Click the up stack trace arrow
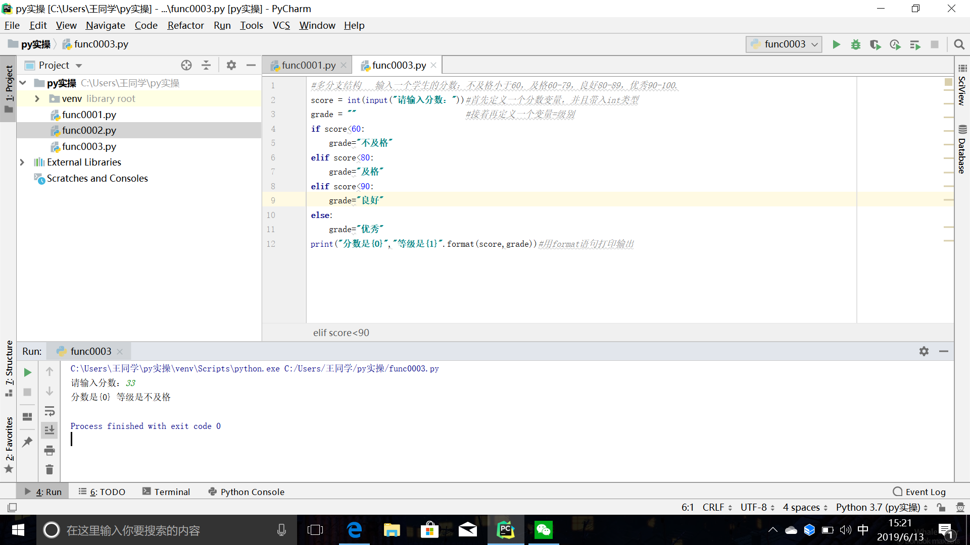The height and width of the screenshot is (545, 970). (x=50, y=372)
